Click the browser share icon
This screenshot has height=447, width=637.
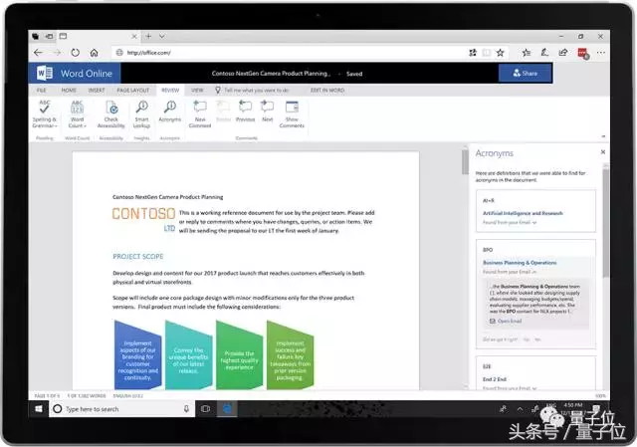pos(563,52)
